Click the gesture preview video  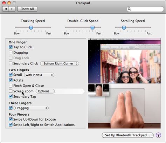coord(124,83)
